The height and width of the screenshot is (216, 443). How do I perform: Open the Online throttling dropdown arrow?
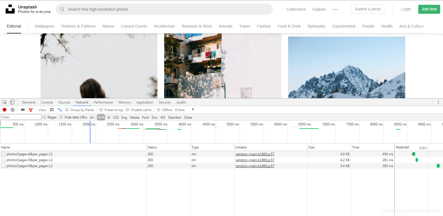pos(193,110)
